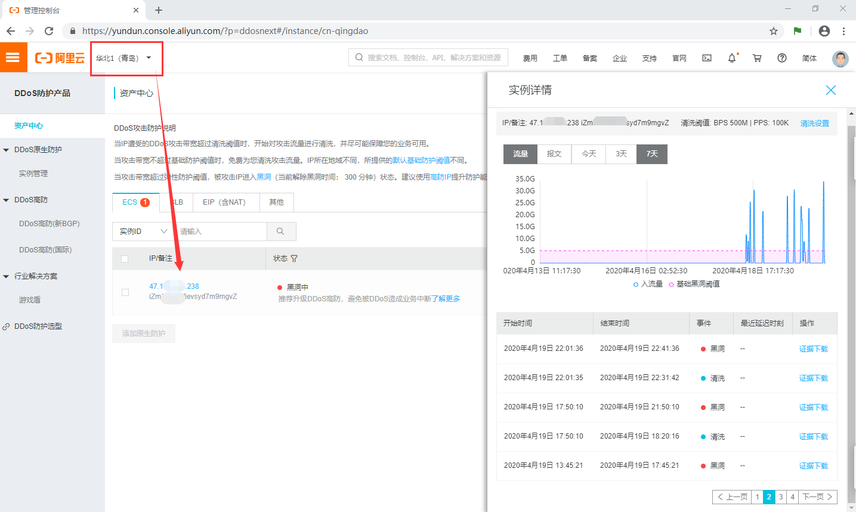Open notifications bell icon

point(732,58)
